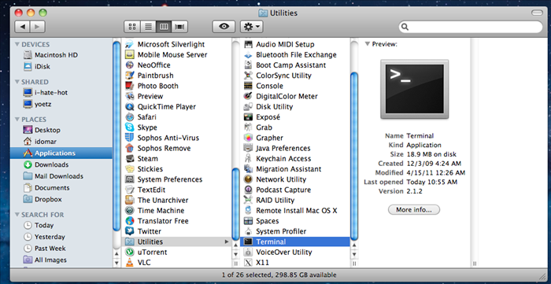
Task: Click the Stickies app icon
Action: pyautogui.click(x=130, y=169)
